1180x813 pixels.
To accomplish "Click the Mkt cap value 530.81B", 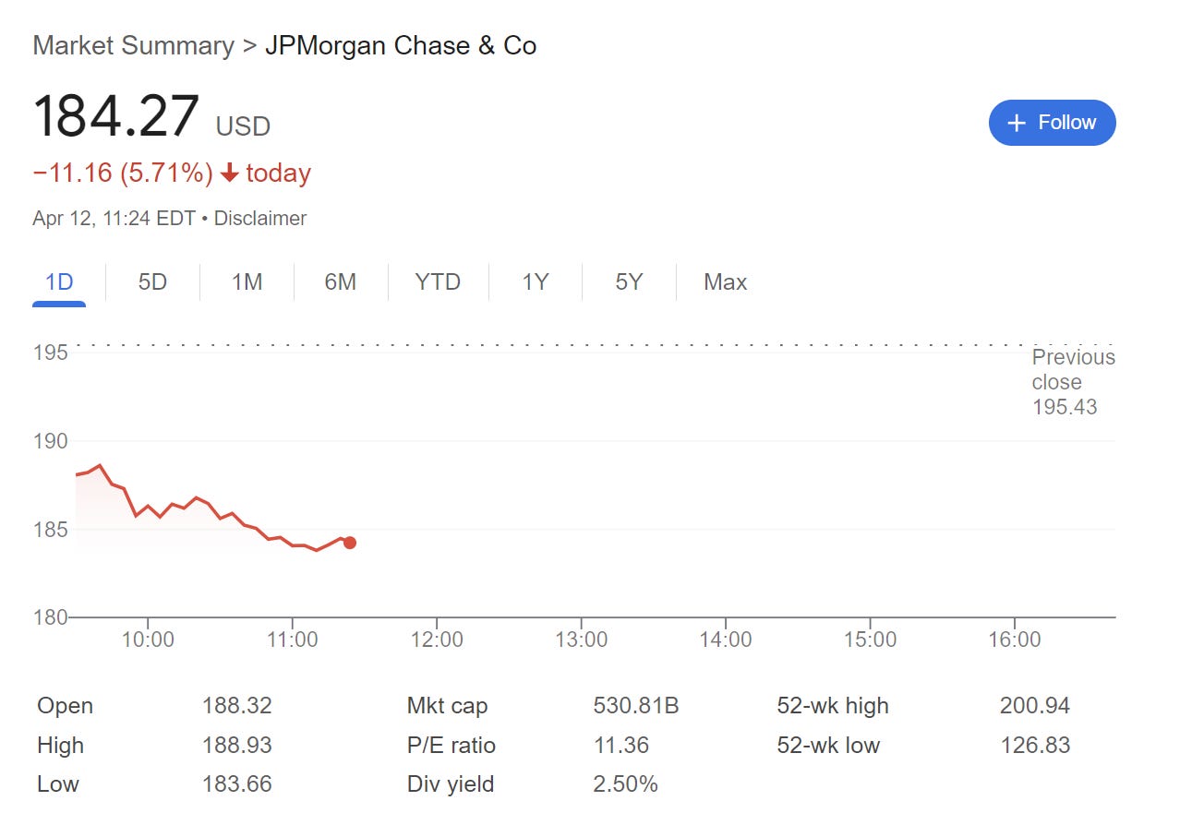I will click(636, 706).
